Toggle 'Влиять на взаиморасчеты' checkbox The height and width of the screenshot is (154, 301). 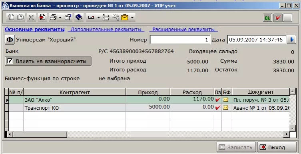(x=10, y=61)
